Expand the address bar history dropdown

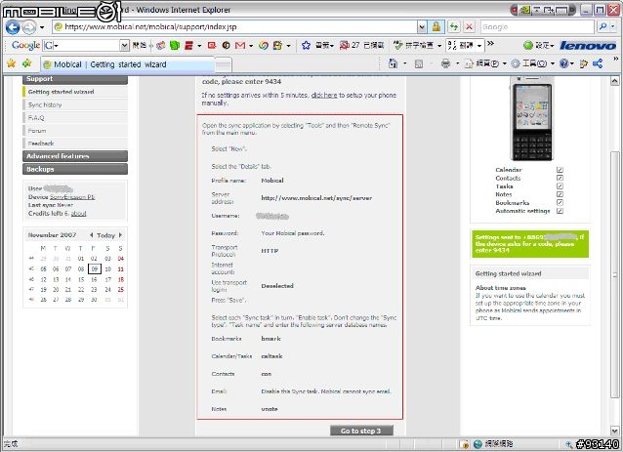(x=422, y=27)
